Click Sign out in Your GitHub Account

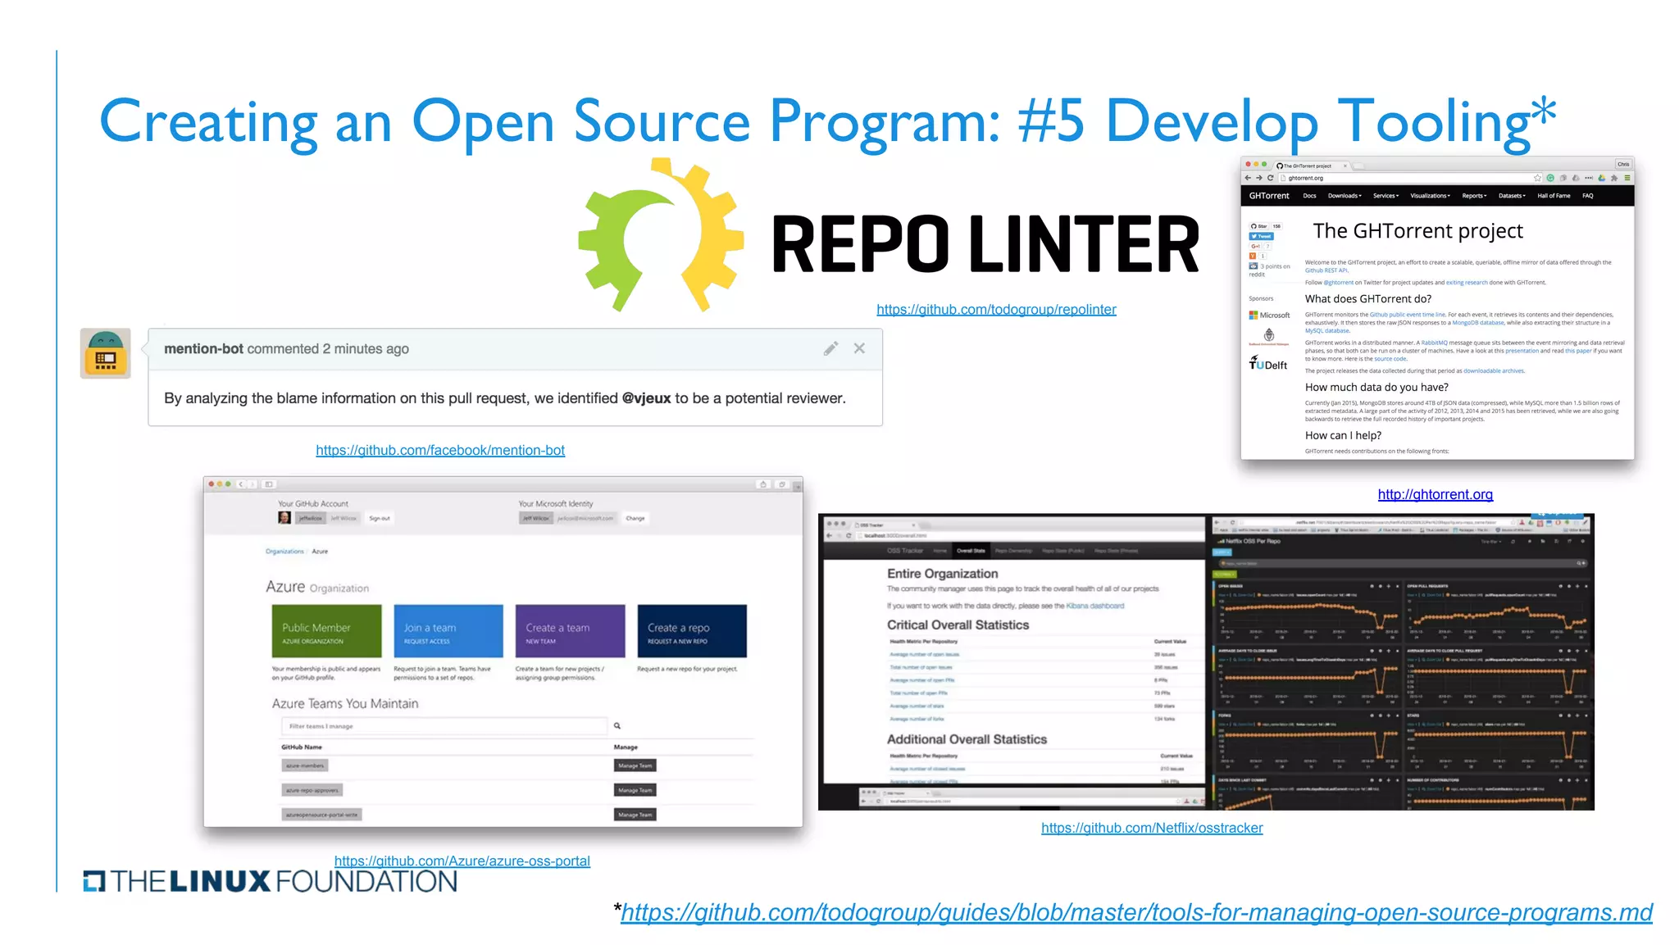pos(379,518)
